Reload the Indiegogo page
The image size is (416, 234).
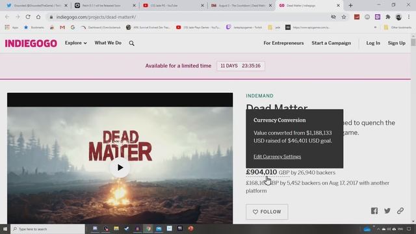[x=28, y=17]
